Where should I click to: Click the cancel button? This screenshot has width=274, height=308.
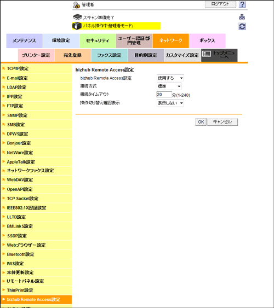[222, 122]
